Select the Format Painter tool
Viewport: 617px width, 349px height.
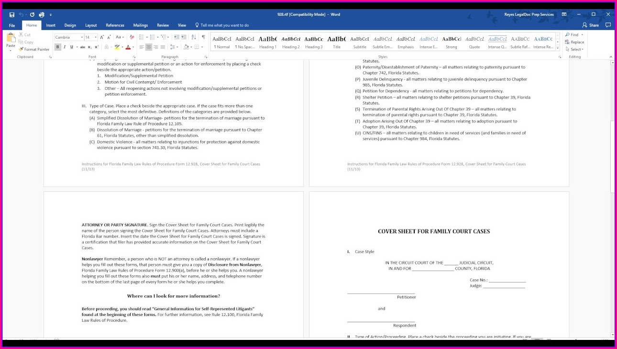34,49
